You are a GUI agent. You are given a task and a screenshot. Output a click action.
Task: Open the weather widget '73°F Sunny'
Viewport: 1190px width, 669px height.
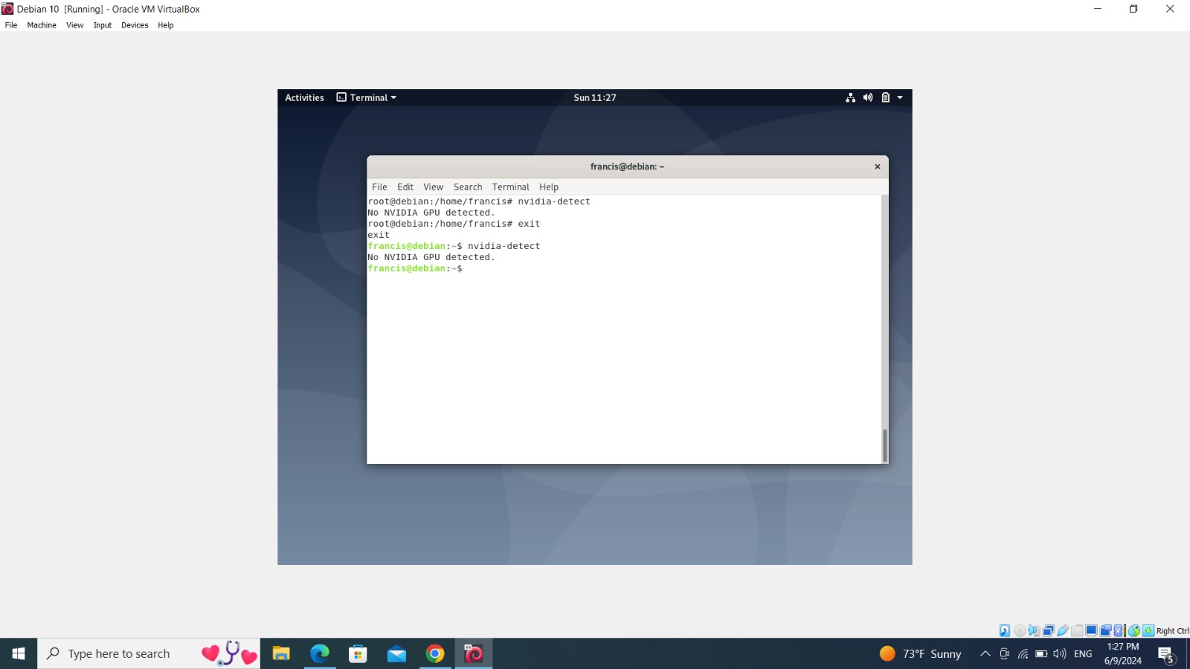point(921,653)
